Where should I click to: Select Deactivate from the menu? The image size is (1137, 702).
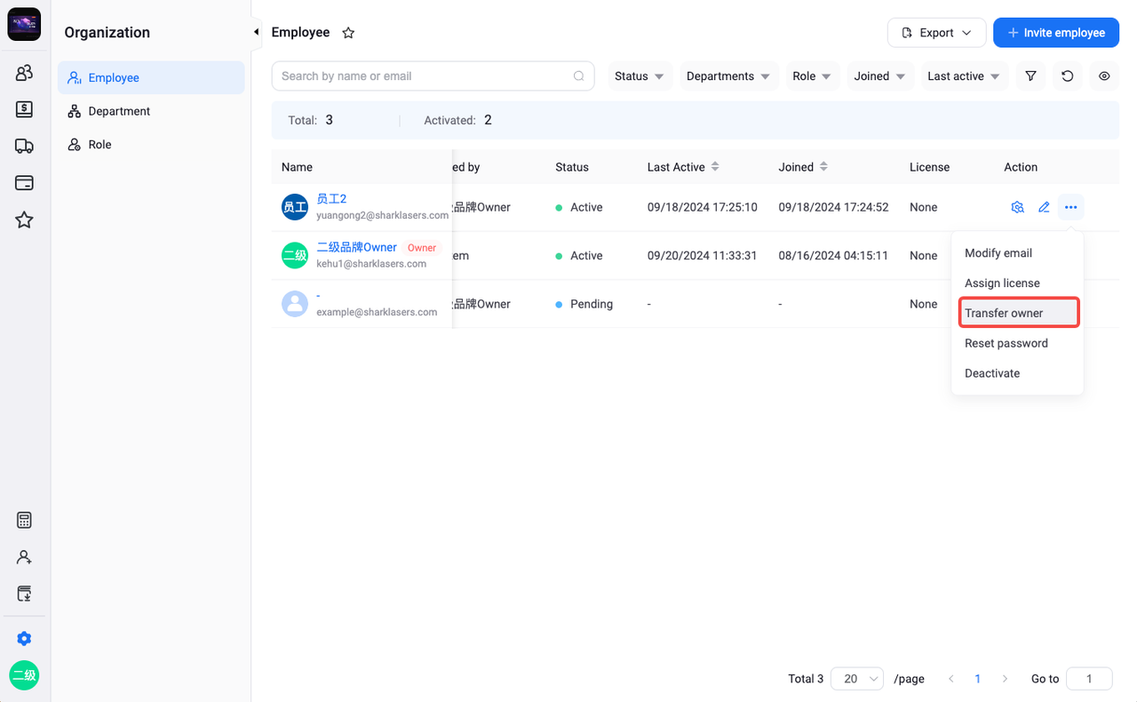pos(1017,373)
